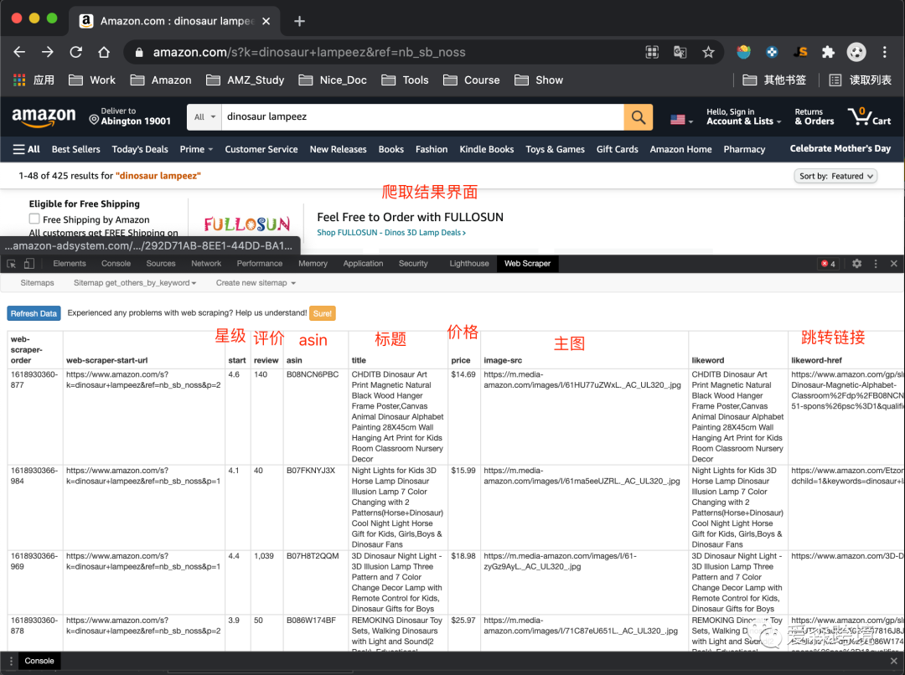
Task: Expand the Prime menu in nav bar
Action: tap(196, 149)
